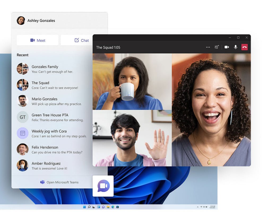
Task: Open Windows Start menu on taskbar
Action: 84,207
